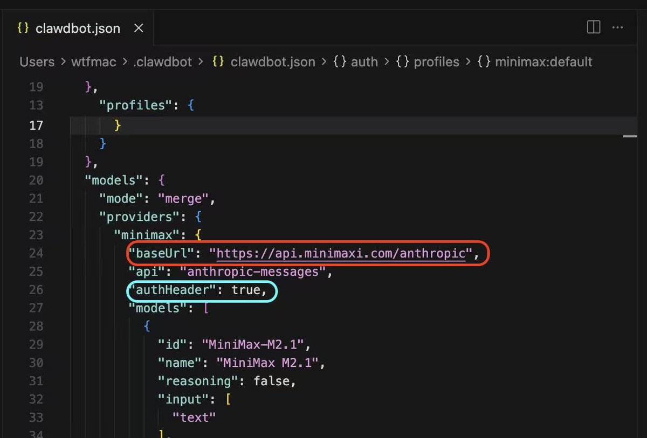Open the editor More Actions ellipsis menu
The image size is (647, 438).
point(618,27)
